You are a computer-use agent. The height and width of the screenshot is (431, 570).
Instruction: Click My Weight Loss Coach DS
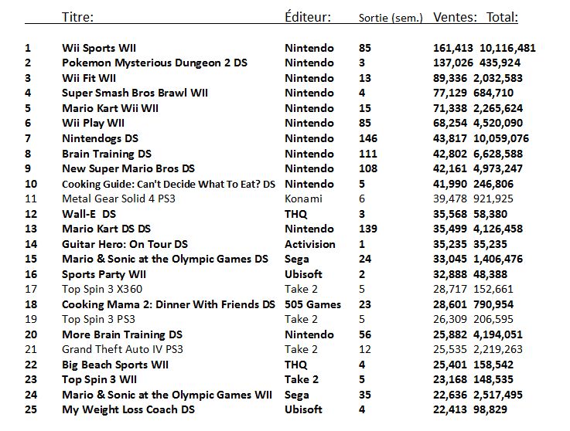[x=128, y=409]
